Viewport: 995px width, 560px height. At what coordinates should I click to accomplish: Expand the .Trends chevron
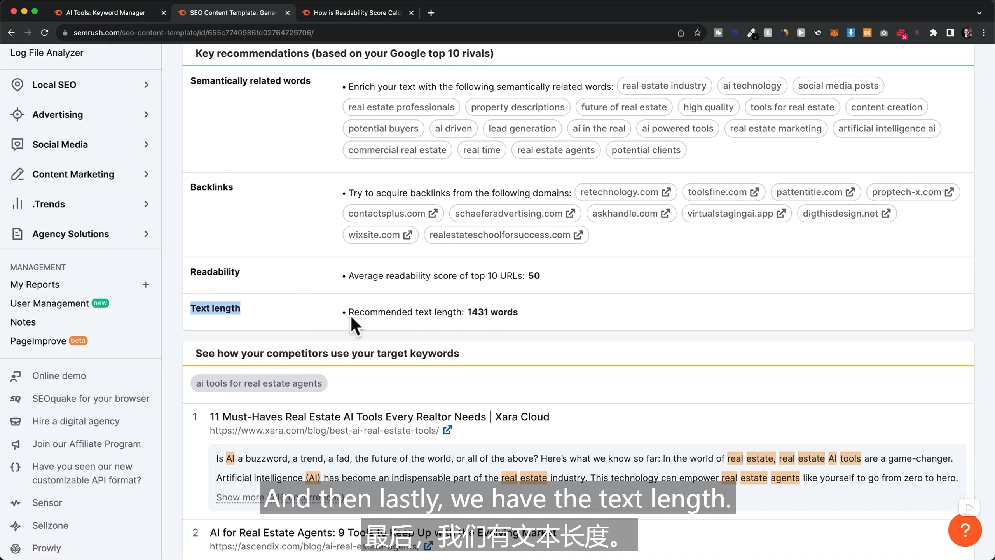click(x=146, y=204)
